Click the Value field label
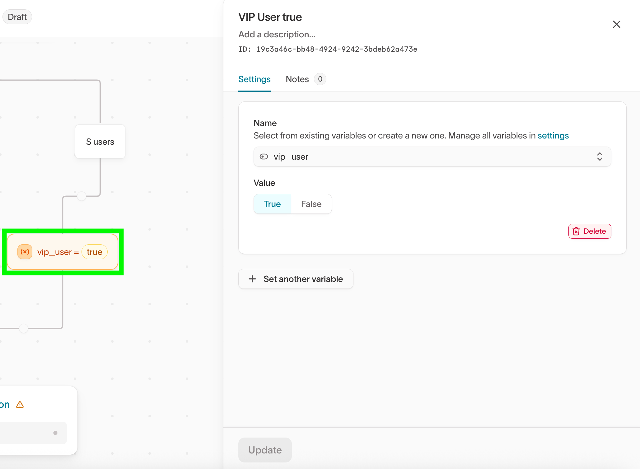This screenshot has height=469, width=640. point(264,183)
